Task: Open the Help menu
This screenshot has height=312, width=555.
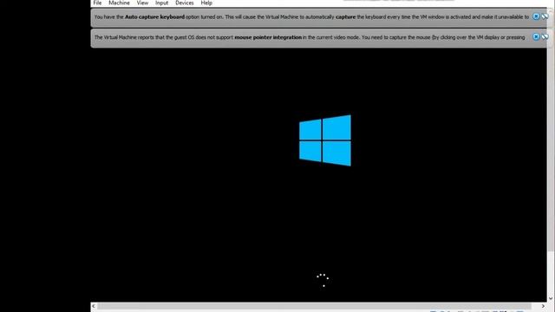Action: pyautogui.click(x=206, y=3)
